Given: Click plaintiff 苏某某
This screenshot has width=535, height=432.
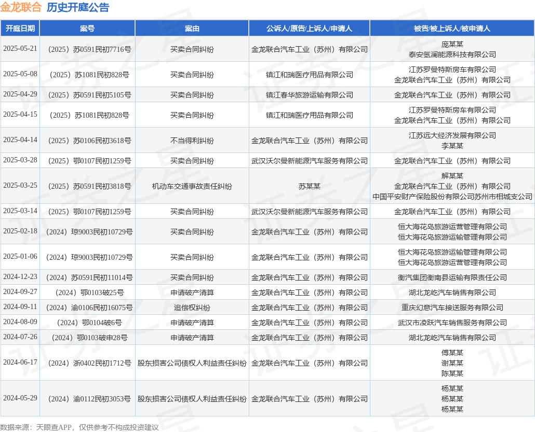Looking at the screenshot, I should pos(310,186).
